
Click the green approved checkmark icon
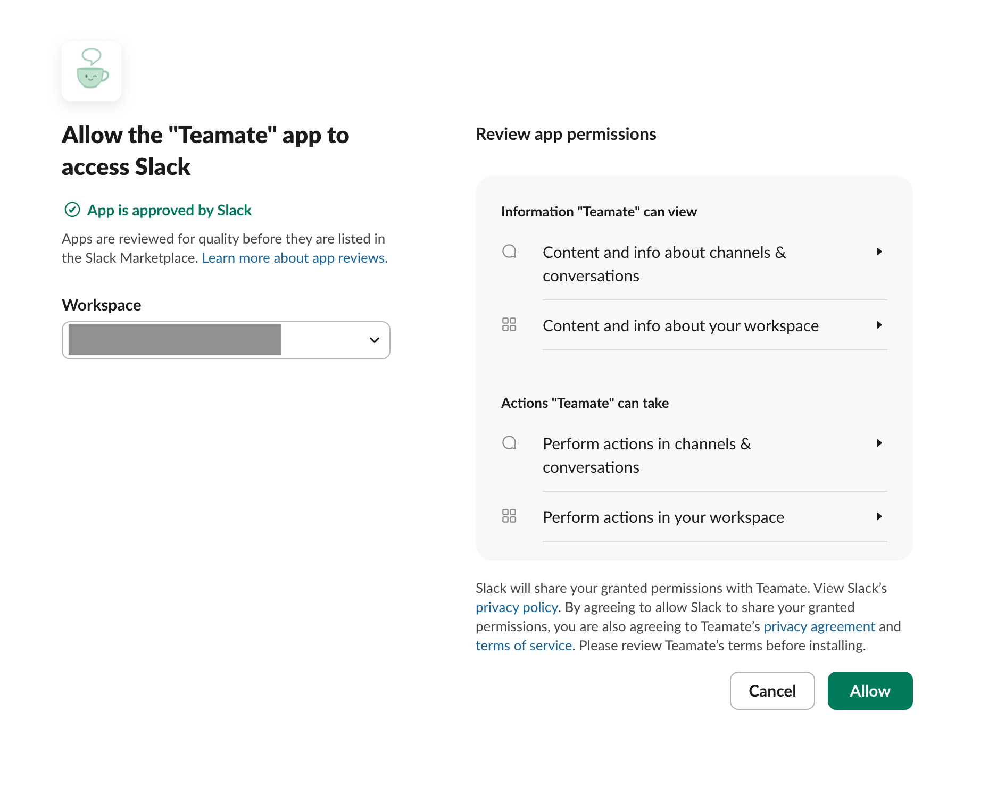click(x=72, y=210)
